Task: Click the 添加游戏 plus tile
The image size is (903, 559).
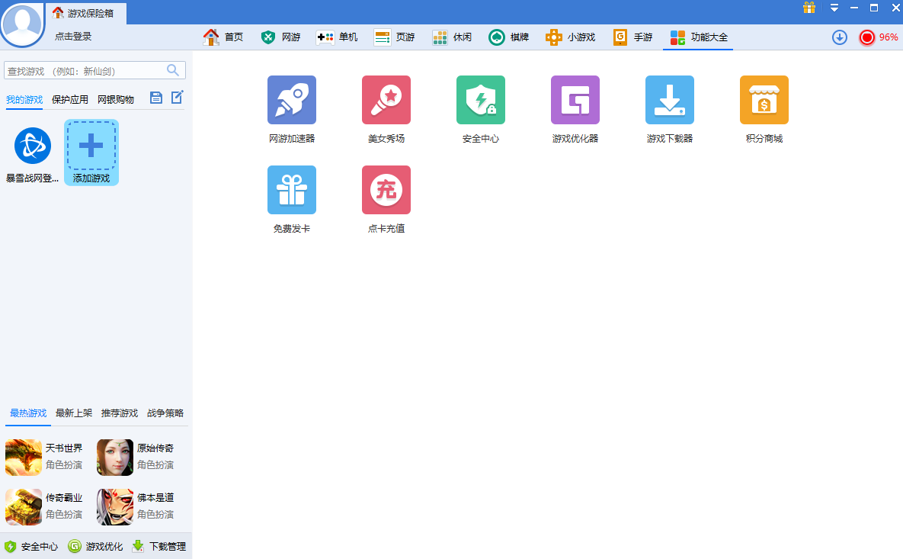Action: [91, 152]
